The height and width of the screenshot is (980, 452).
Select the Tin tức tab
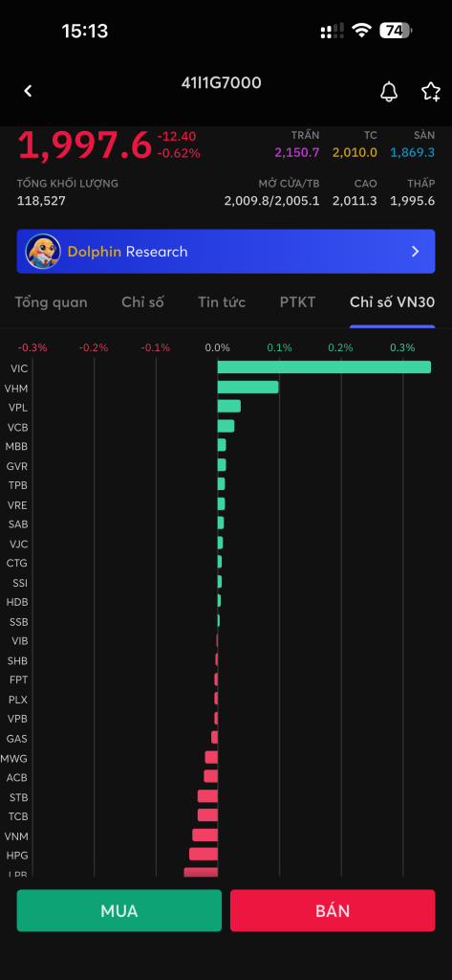222,302
